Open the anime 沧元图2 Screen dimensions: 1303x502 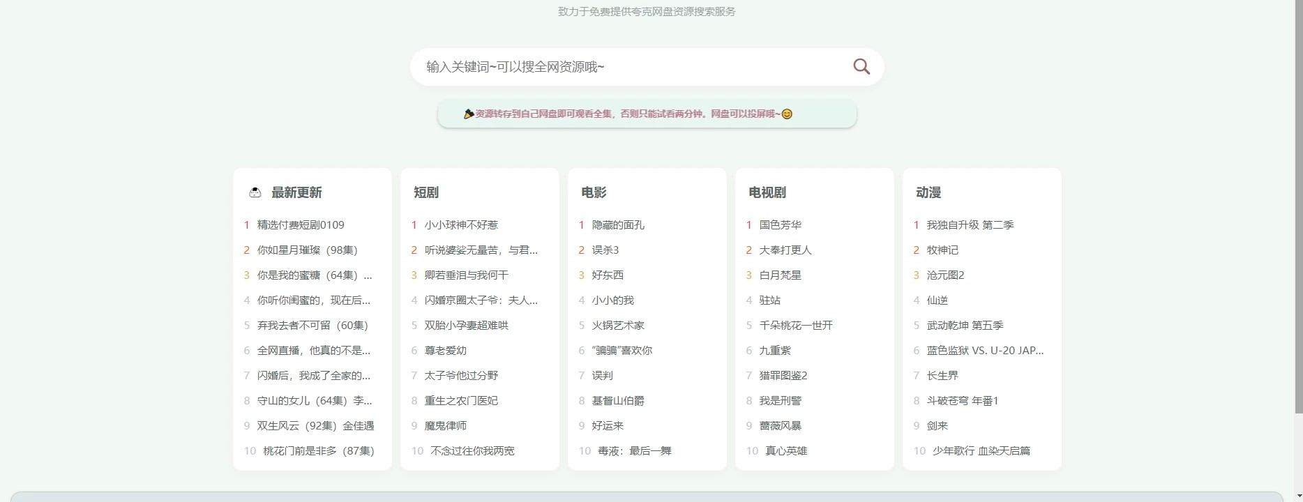pyautogui.click(x=946, y=275)
